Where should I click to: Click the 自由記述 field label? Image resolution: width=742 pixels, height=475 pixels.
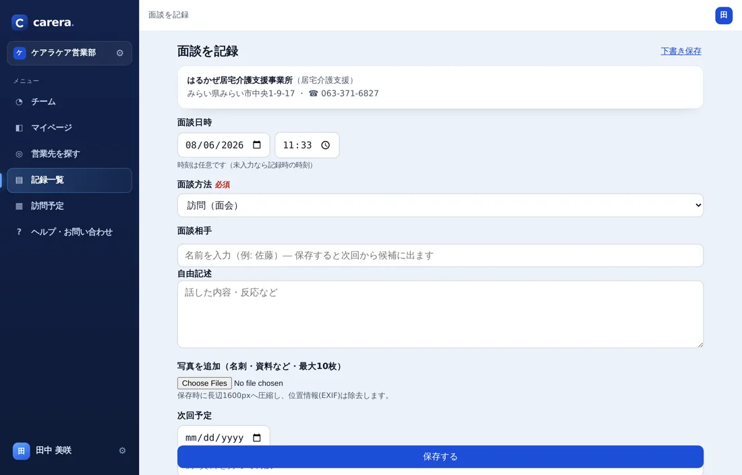pyautogui.click(x=194, y=274)
